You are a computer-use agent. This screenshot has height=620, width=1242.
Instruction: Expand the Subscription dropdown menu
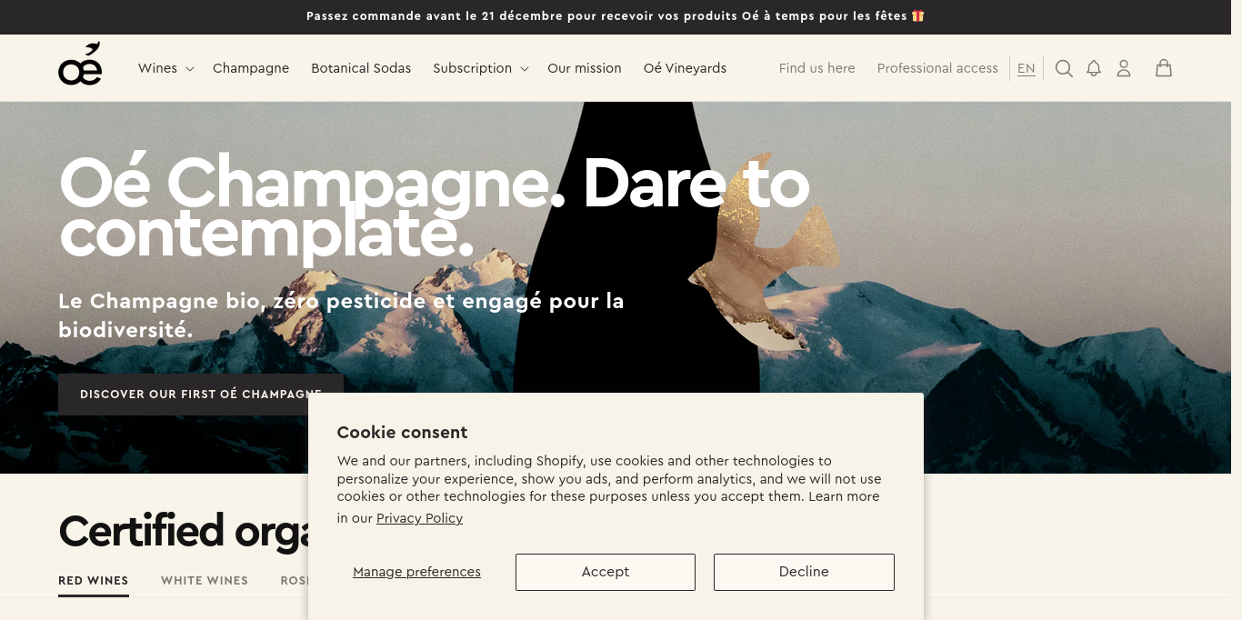pos(481,68)
